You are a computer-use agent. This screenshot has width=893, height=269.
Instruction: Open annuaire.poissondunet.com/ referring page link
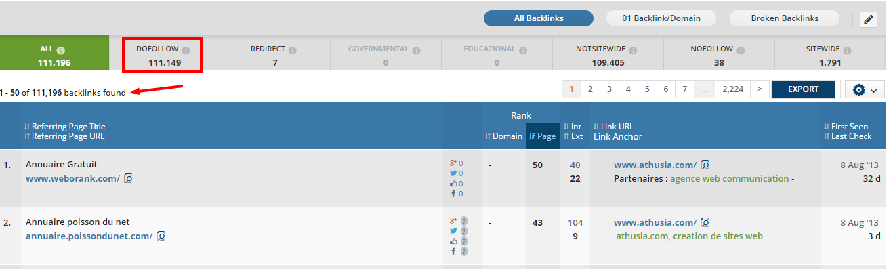[89, 236]
